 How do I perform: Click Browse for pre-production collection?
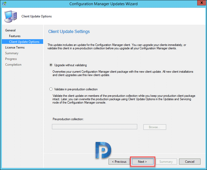pos(155,127)
